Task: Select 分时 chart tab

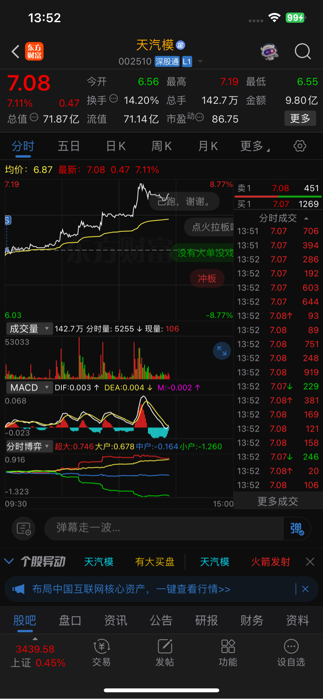Action: [x=23, y=146]
